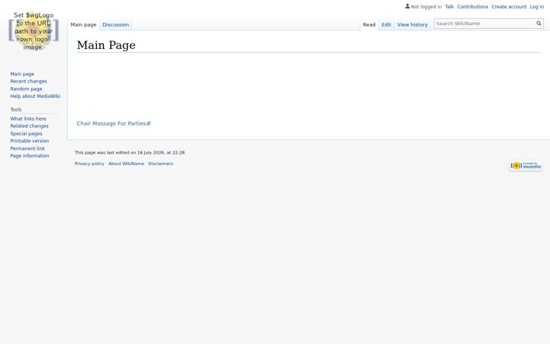550x344 pixels.
Task: Open Contributions in the top bar
Action: click(473, 7)
